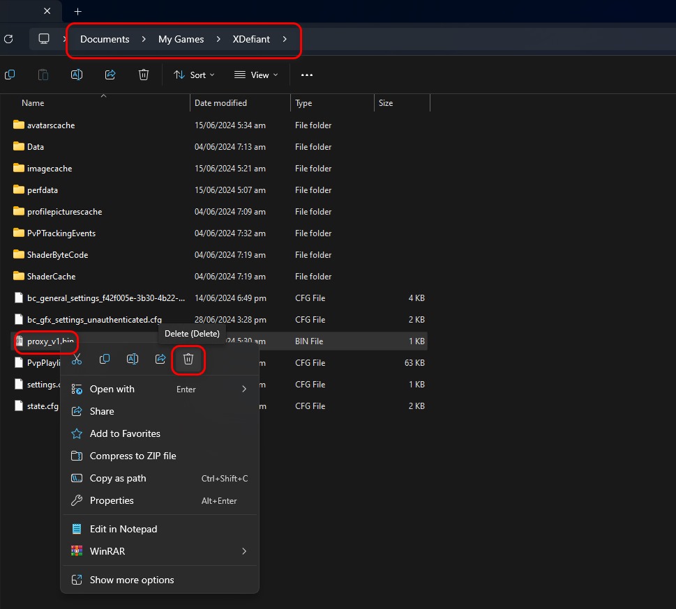
Task: Open the View dropdown in toolbar
Action: (x=256, y=75)
